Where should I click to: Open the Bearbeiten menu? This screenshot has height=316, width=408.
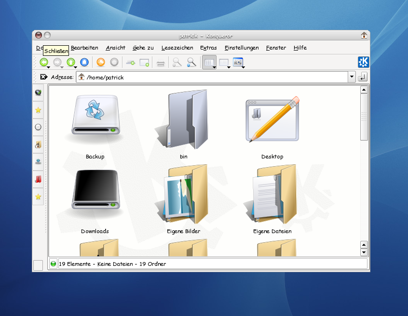(84, 48)
